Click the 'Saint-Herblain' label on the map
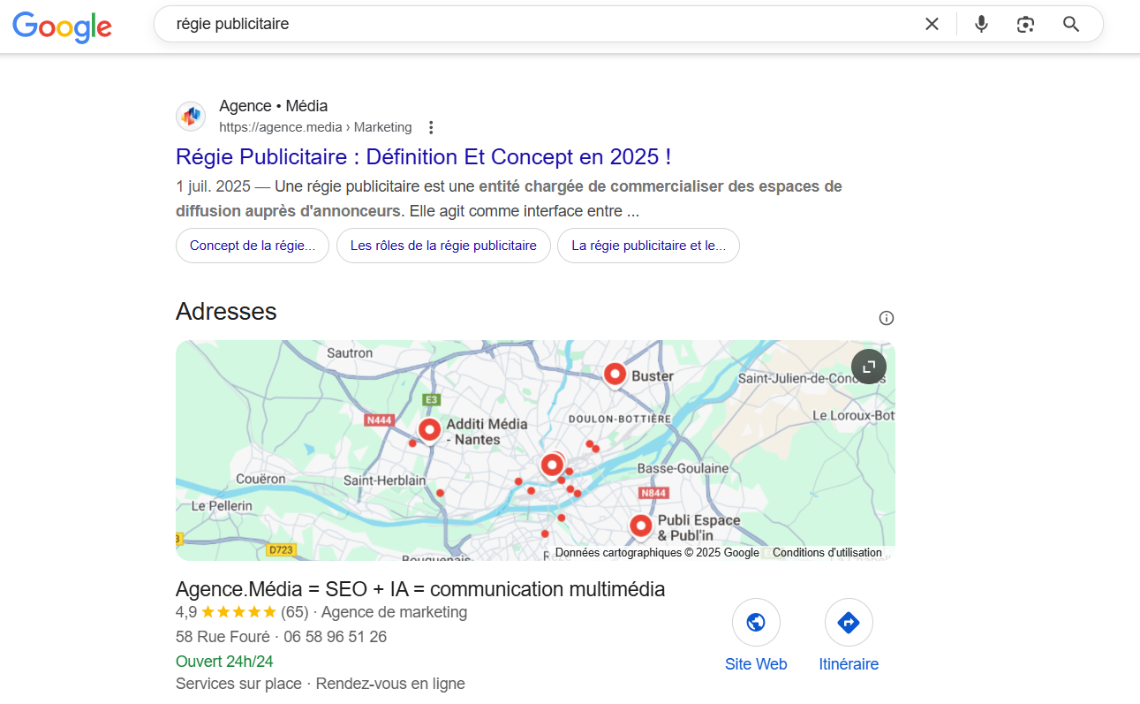 (384, 481)
